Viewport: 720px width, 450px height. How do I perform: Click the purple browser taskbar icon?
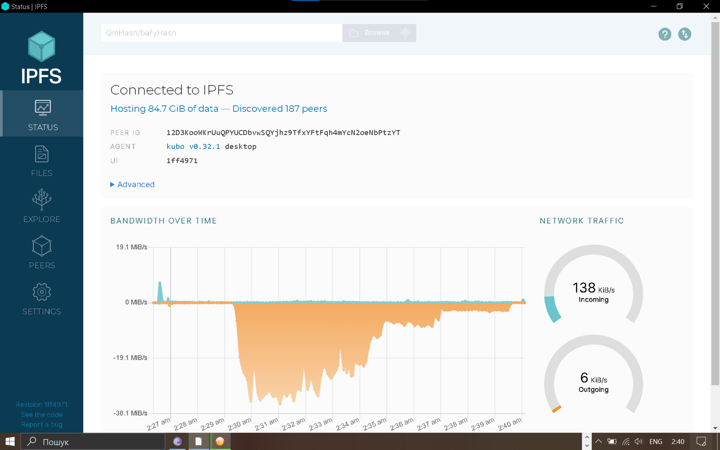(178, 441)
